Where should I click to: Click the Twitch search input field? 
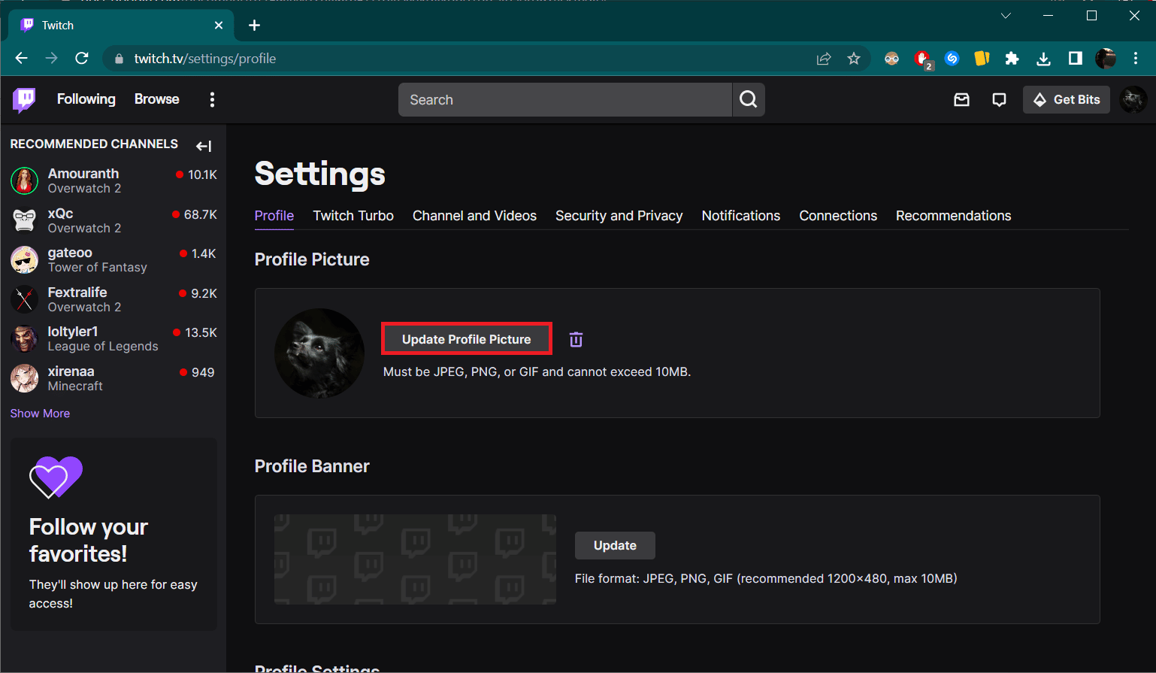[x=565, y=99]
